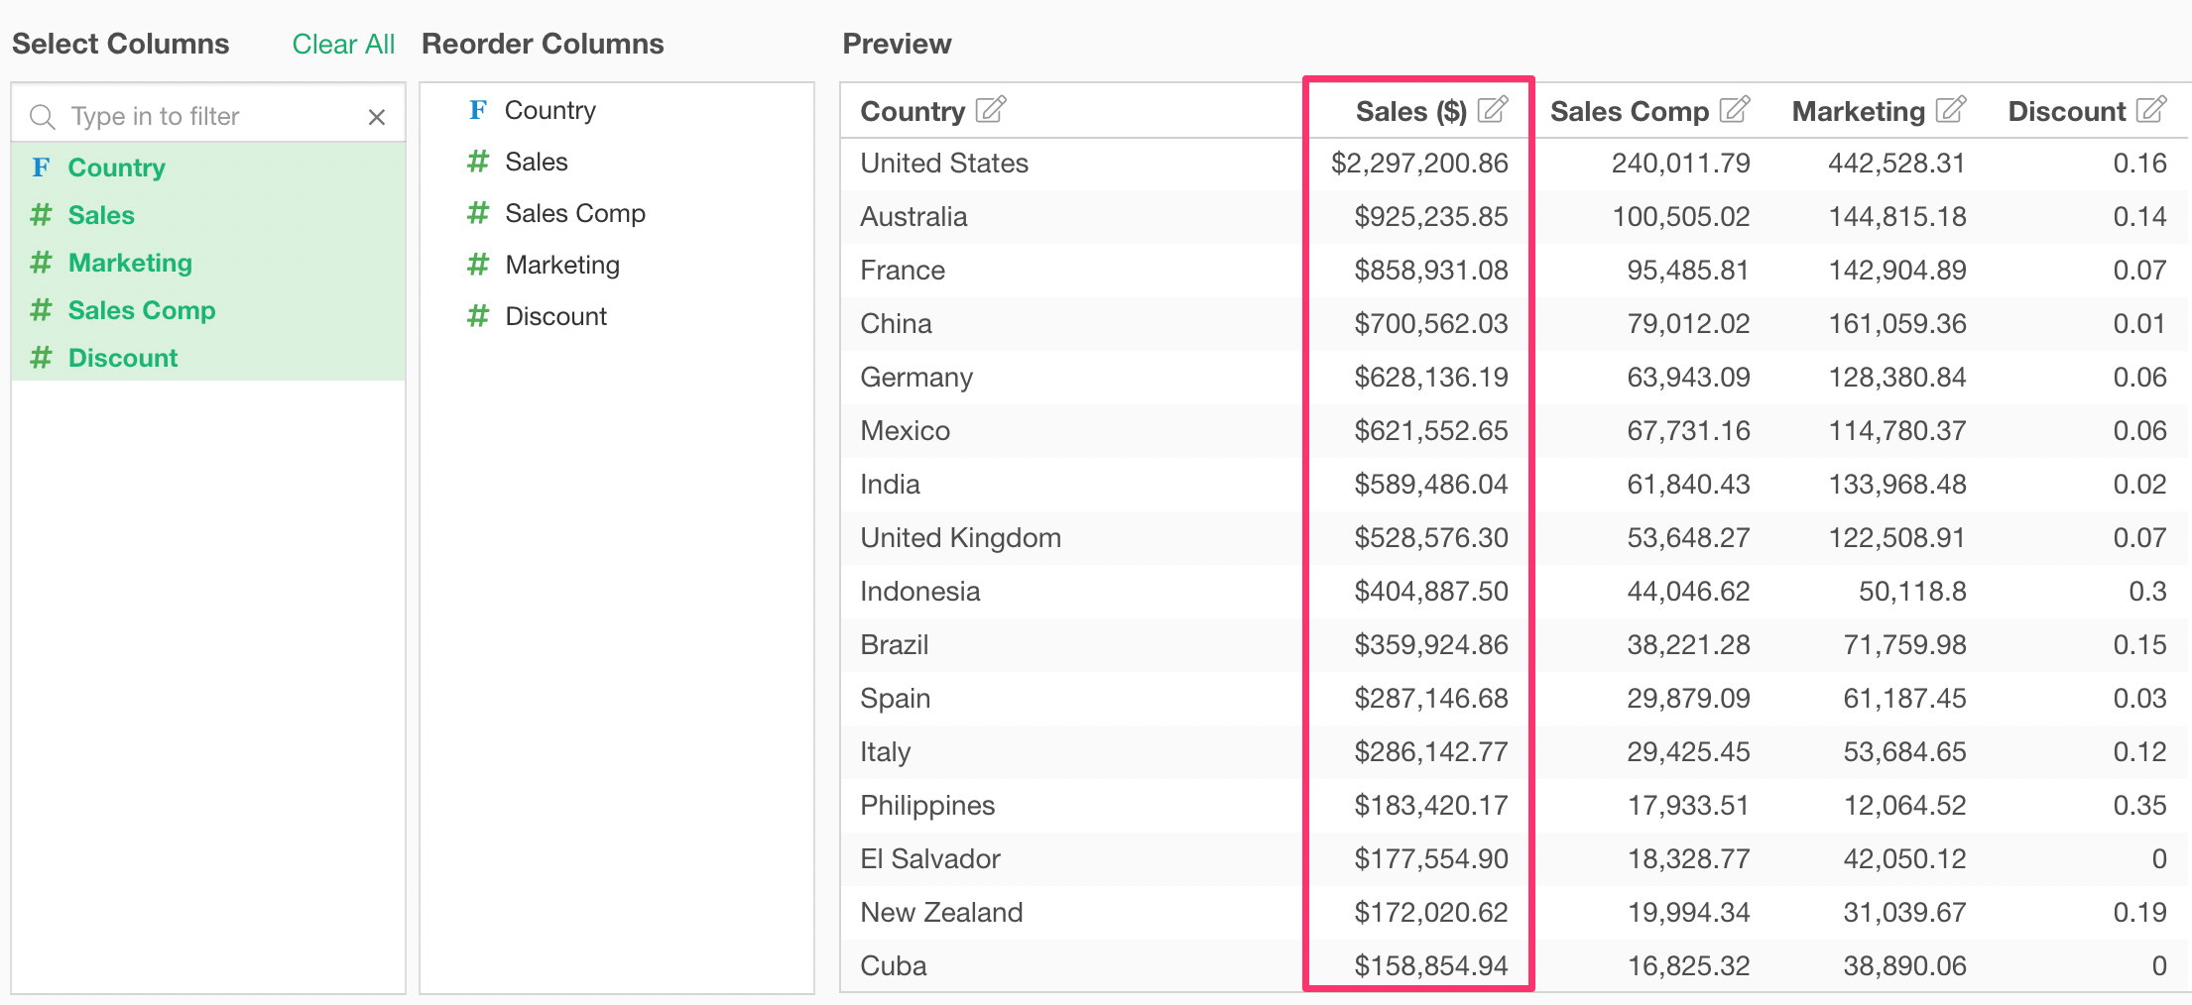Deselect Marketing in Select Columns list
Screen dimensions: 2192x1005
tap(130, 263)
